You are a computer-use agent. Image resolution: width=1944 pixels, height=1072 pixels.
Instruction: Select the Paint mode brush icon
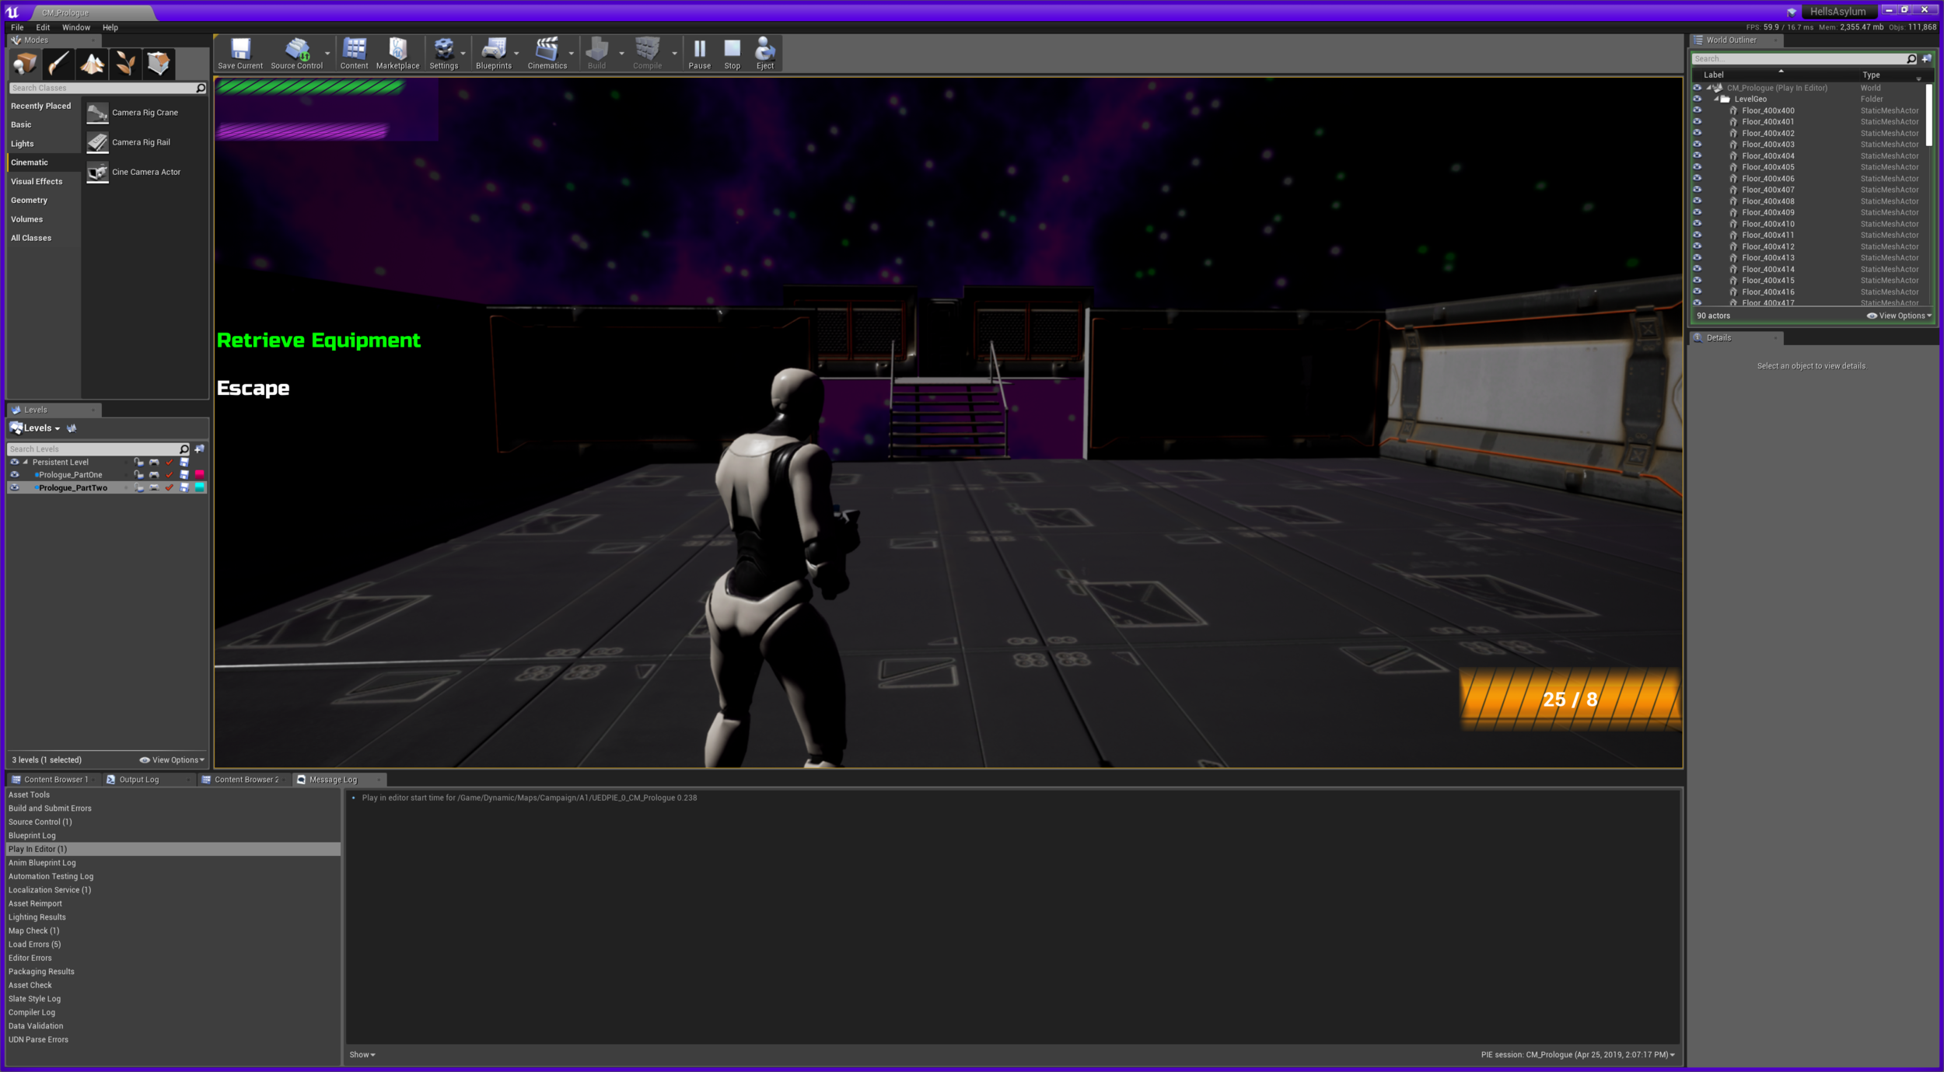coord(58,64)
